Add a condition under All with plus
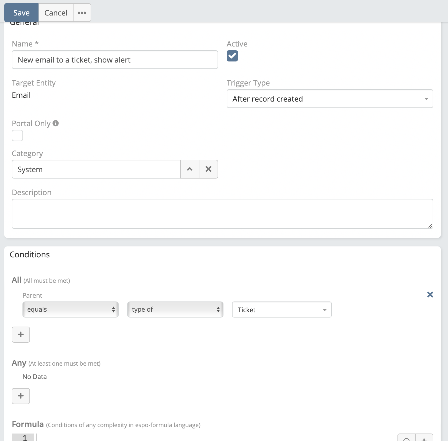Image resolution: width=448 pixels, height=441 pixels. [x=21, y=334]
